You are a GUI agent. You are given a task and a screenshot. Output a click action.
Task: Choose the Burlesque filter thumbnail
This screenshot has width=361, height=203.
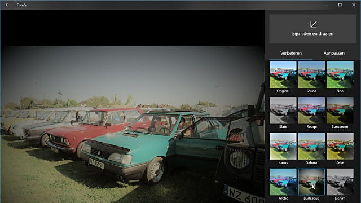(x=311, y=182)
